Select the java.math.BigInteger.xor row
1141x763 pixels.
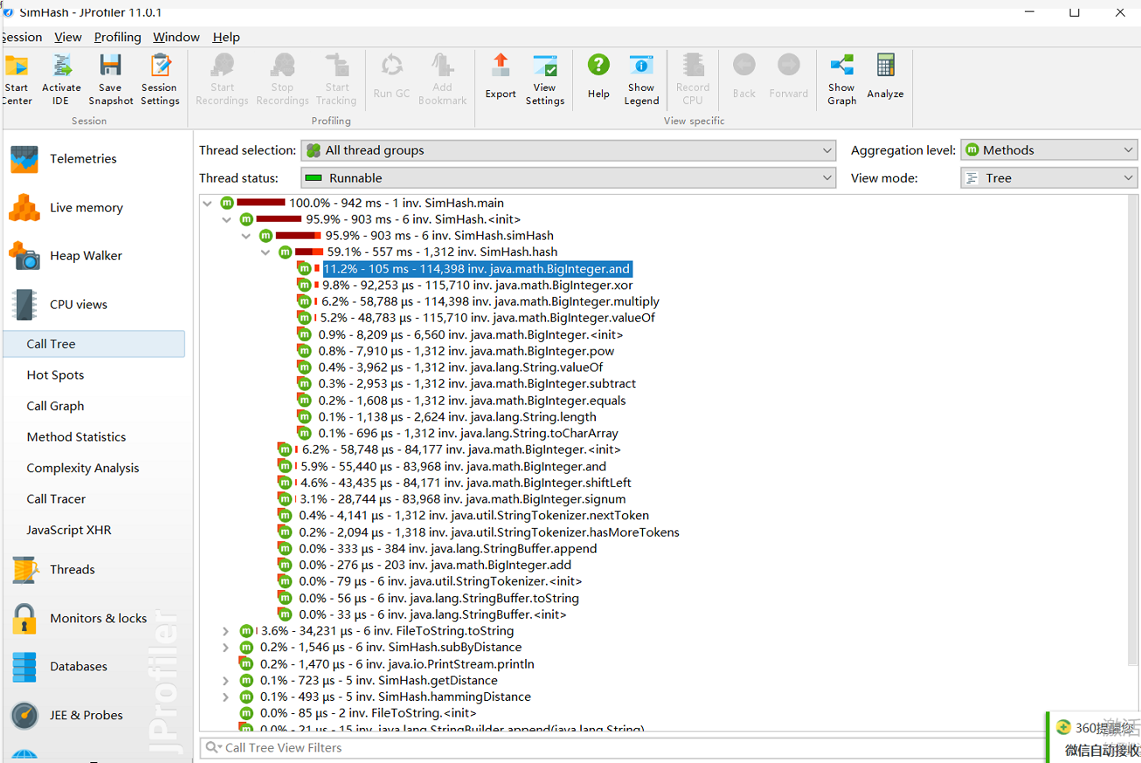pos(477,285)
